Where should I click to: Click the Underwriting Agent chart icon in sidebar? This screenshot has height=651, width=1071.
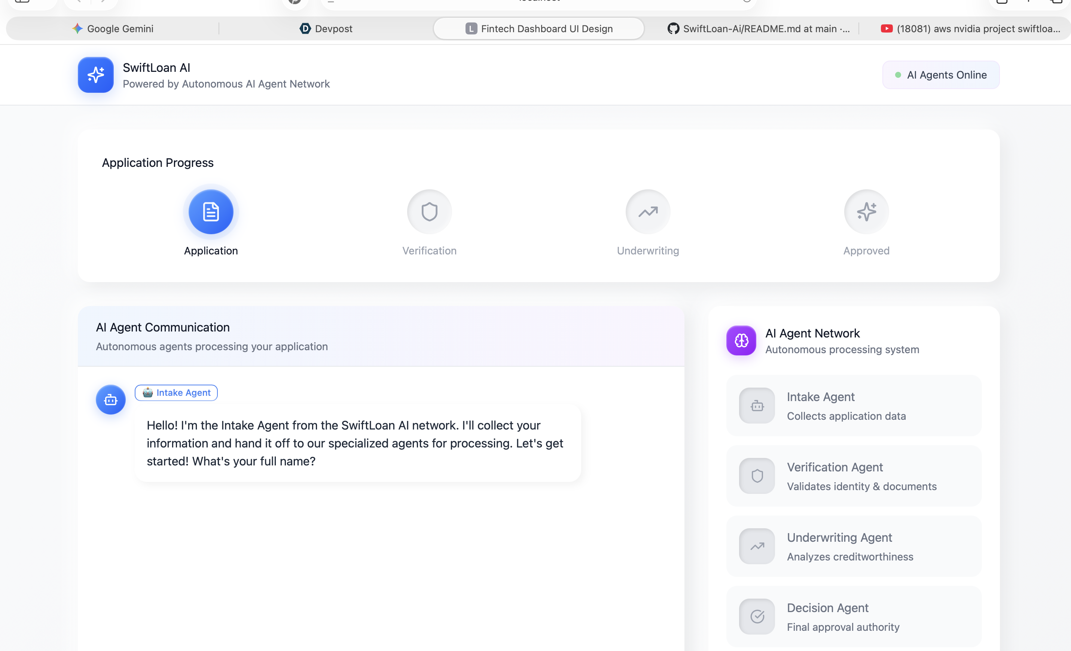(x=757, y=546)
